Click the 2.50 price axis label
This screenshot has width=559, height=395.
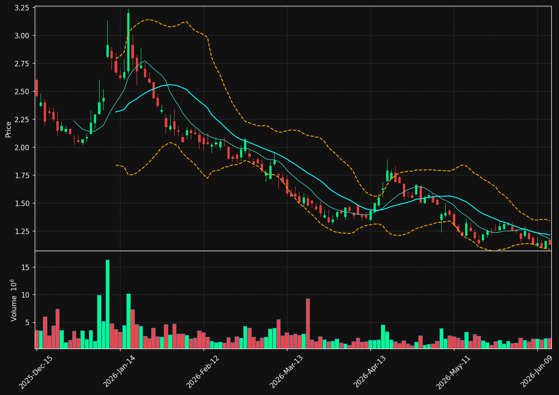pyautogui.click(x=23, y=92)
